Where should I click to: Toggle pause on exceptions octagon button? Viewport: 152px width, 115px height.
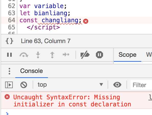click(99, 55)
